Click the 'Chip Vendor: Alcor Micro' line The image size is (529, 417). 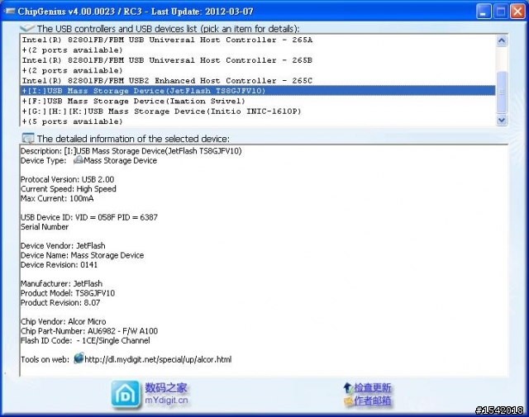[64, 321]
